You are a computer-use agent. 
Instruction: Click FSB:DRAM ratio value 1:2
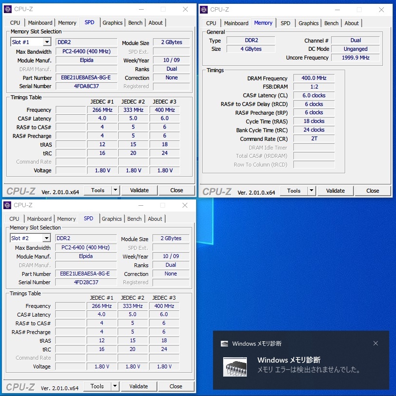314,87
